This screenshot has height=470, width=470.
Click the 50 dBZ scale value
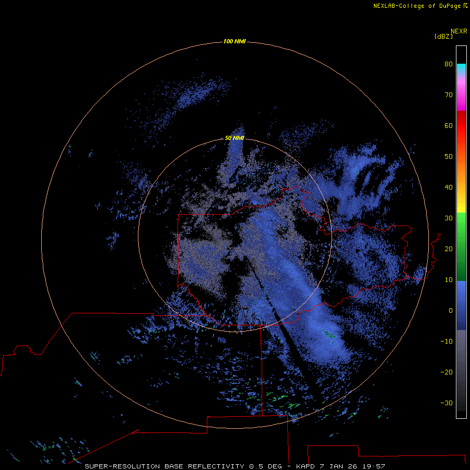(x=449, y=157)
